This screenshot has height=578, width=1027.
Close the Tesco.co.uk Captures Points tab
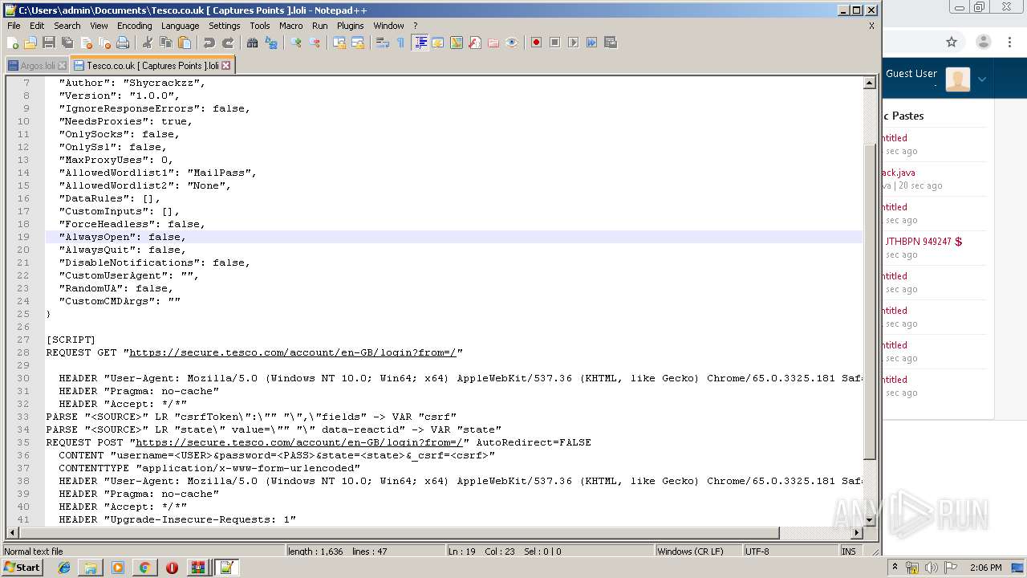[226, 66]
